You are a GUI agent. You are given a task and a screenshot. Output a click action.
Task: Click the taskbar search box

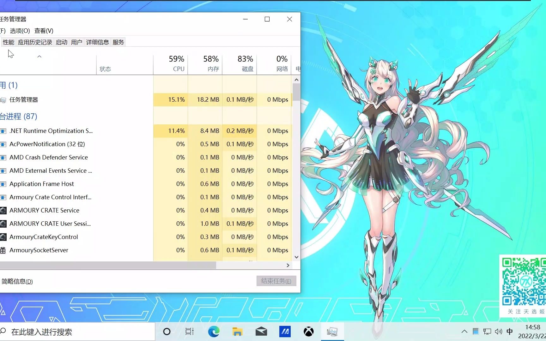click(x=77, y=332)
